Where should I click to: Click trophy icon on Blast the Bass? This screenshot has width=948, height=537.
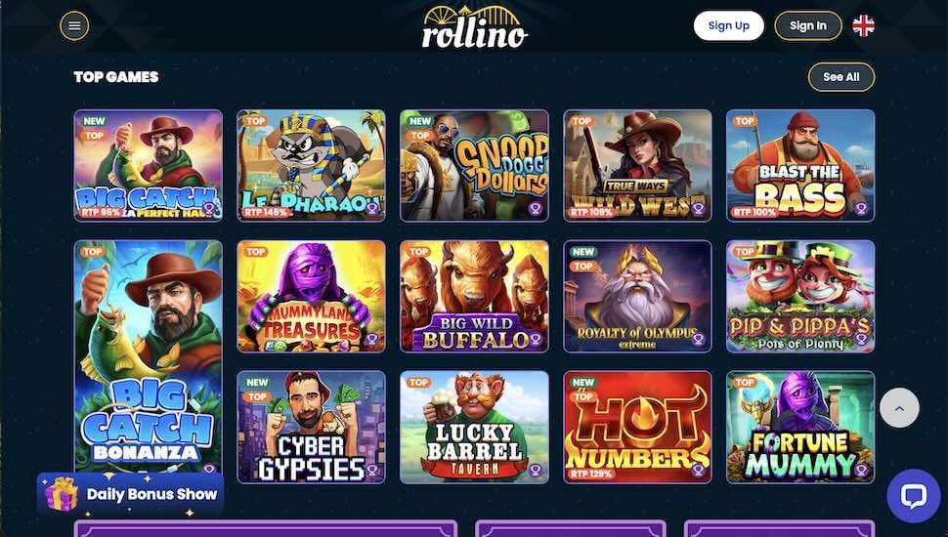(861, 209)
